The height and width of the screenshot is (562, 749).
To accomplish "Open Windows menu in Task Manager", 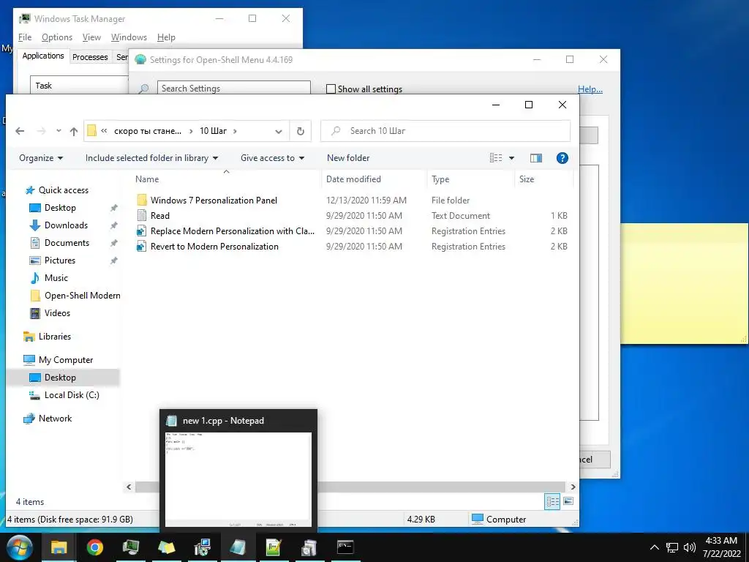I will [x=129, y=37].
